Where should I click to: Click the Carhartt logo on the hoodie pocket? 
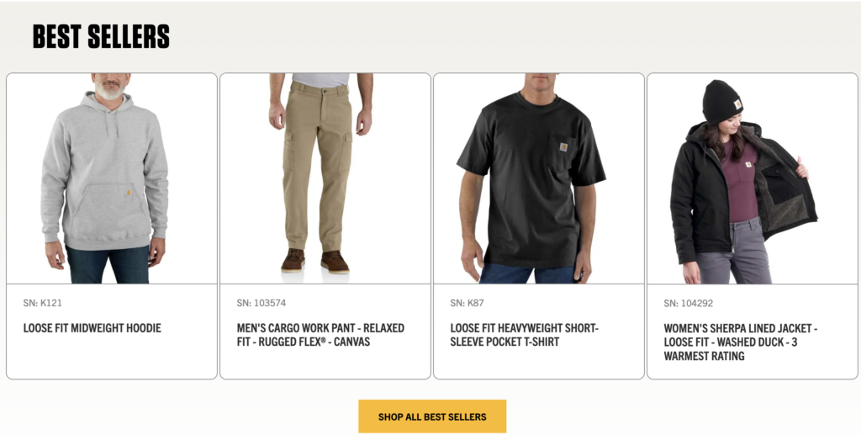coord(128,193)
